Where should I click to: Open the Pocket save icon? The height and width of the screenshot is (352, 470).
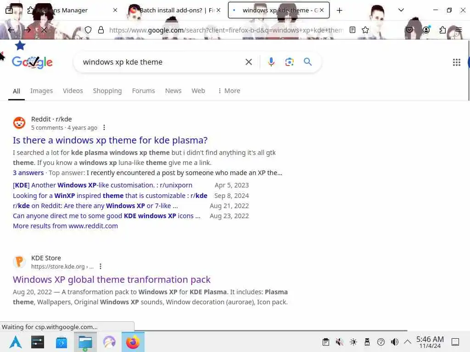click(x=409, y=30)
